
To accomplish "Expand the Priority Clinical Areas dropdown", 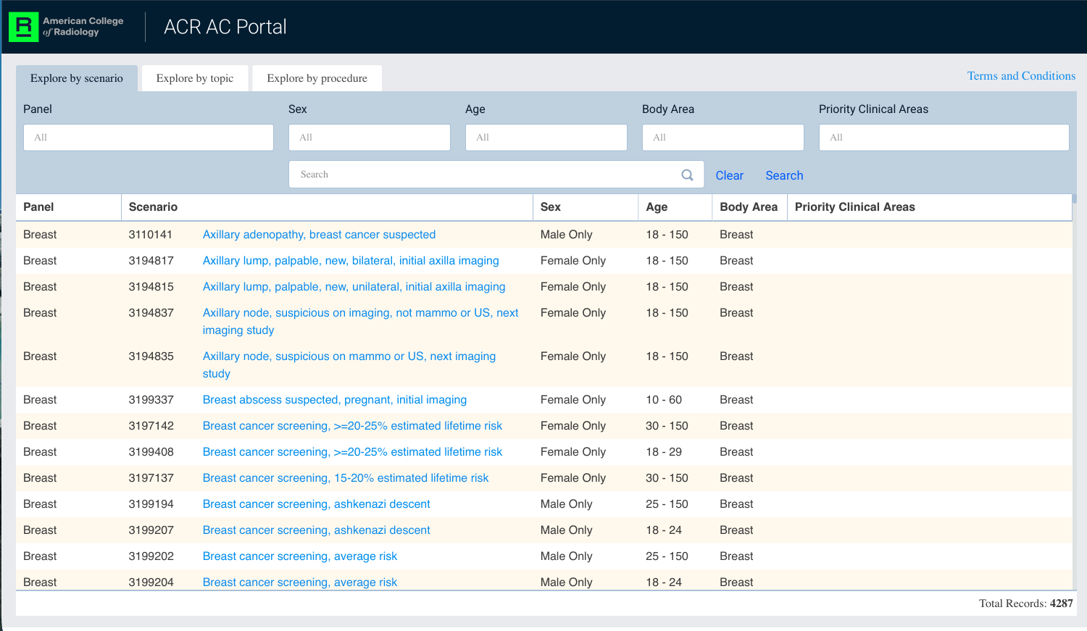I will [x=944, y=138].
